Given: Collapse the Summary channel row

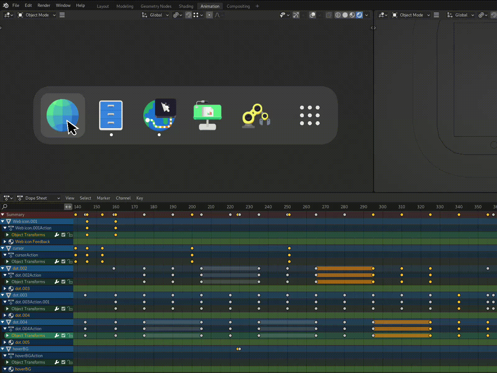Looking at the screenshot, I should click(x=2, y=214).
